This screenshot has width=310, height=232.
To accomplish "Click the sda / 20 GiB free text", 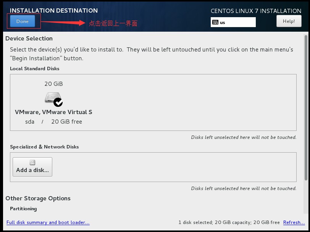I will (53, 122).
